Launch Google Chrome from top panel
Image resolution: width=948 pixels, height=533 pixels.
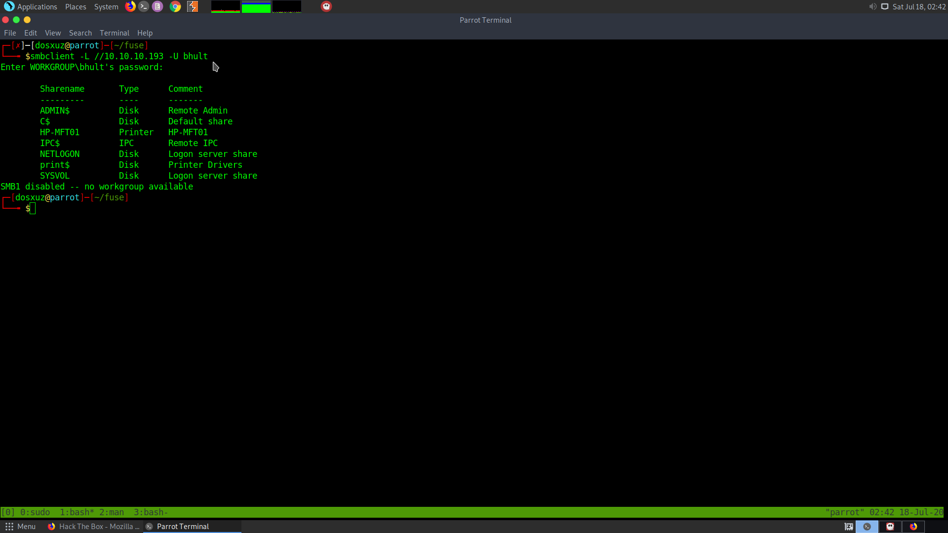[x=175, y=6]
